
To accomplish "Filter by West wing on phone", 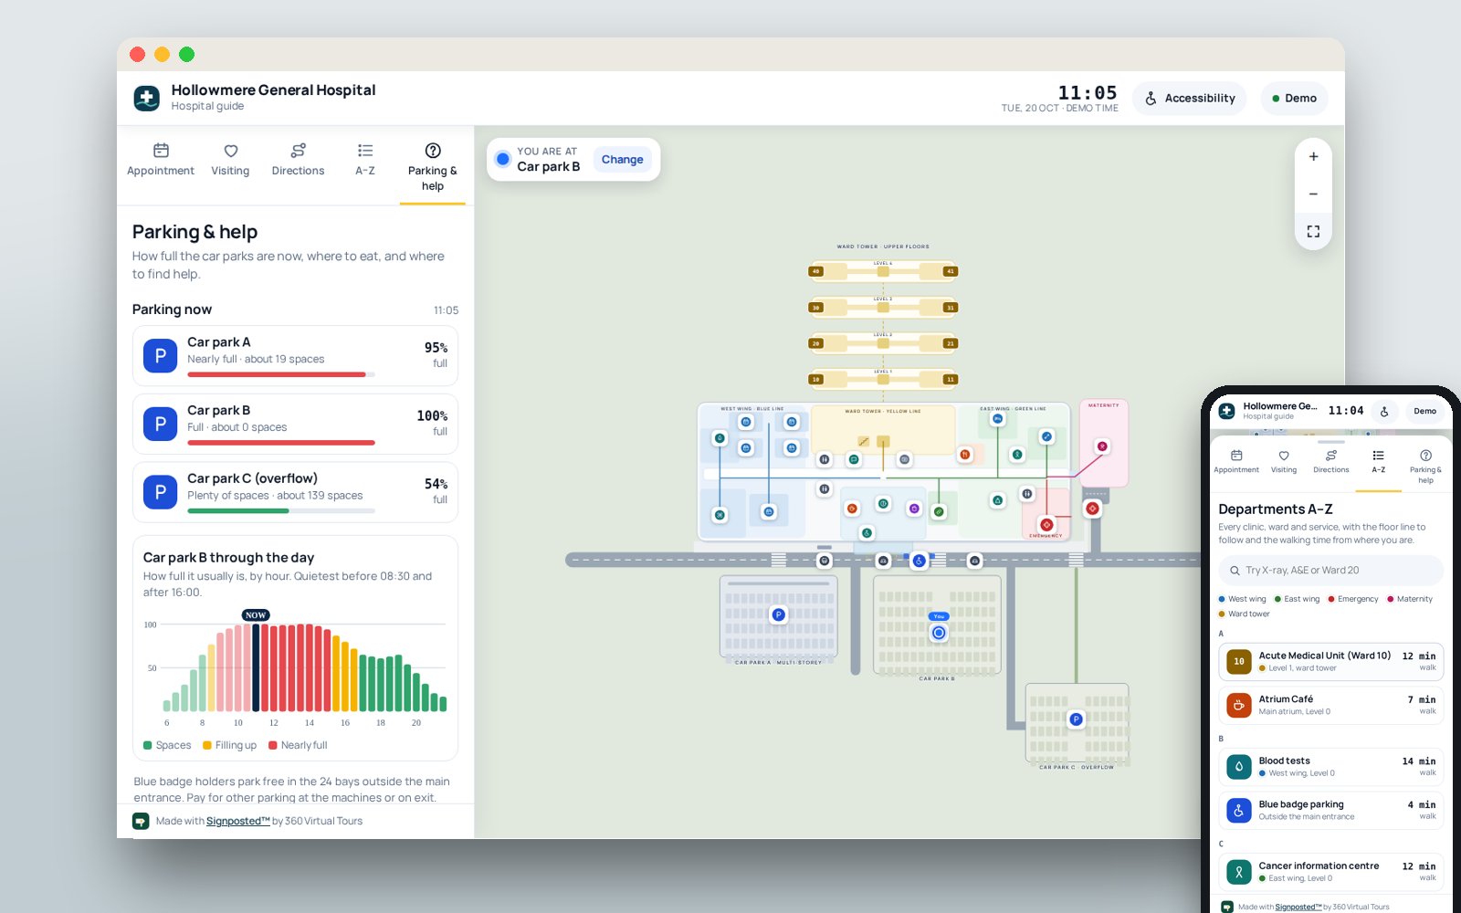I will [x=1243, y=599].
